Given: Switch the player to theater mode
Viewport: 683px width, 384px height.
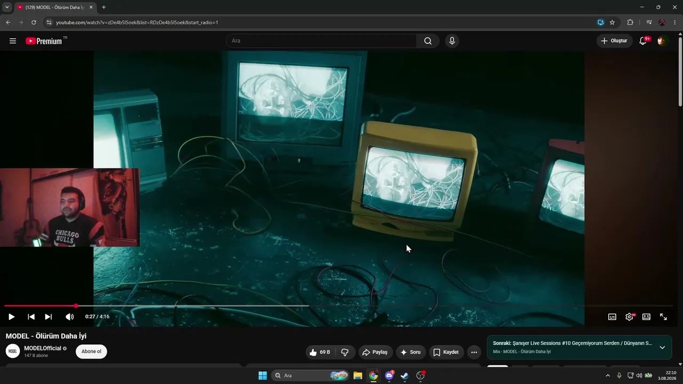Looking at the screenshot, I should click(646, 317).
